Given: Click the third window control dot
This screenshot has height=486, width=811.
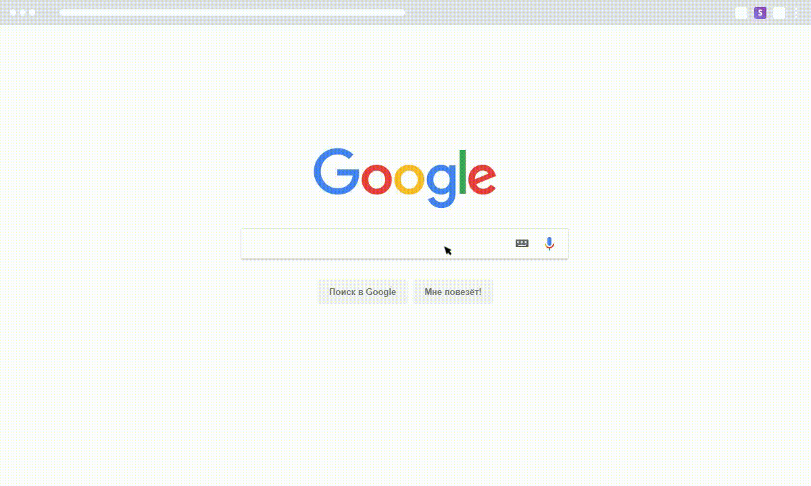Looking at the screenshot, I should coord(32,13).
